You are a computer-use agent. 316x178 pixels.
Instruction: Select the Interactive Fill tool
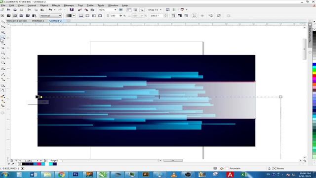coord(3,101)
